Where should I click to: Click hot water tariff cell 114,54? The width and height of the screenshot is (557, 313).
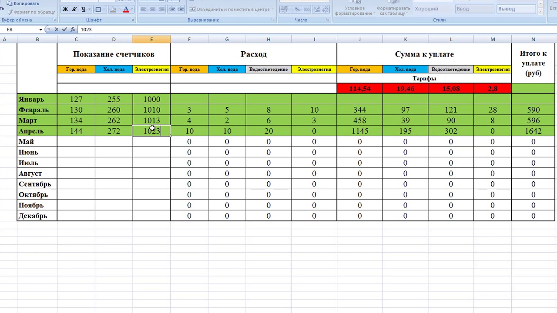pyautogui.click(x=359, y=89)
